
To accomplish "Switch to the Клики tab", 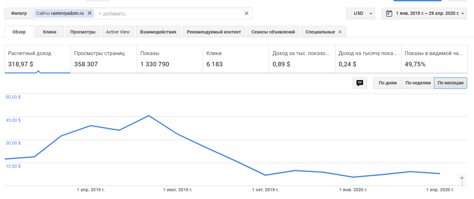I will 50,32.
